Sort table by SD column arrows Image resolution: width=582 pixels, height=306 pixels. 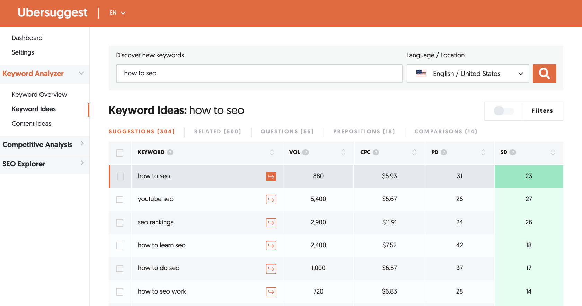click(x=553, y=152)
